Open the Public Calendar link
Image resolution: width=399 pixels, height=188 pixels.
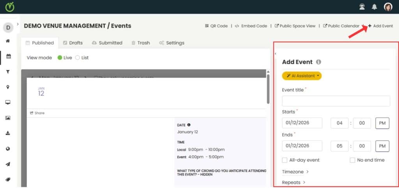(341, 26)
